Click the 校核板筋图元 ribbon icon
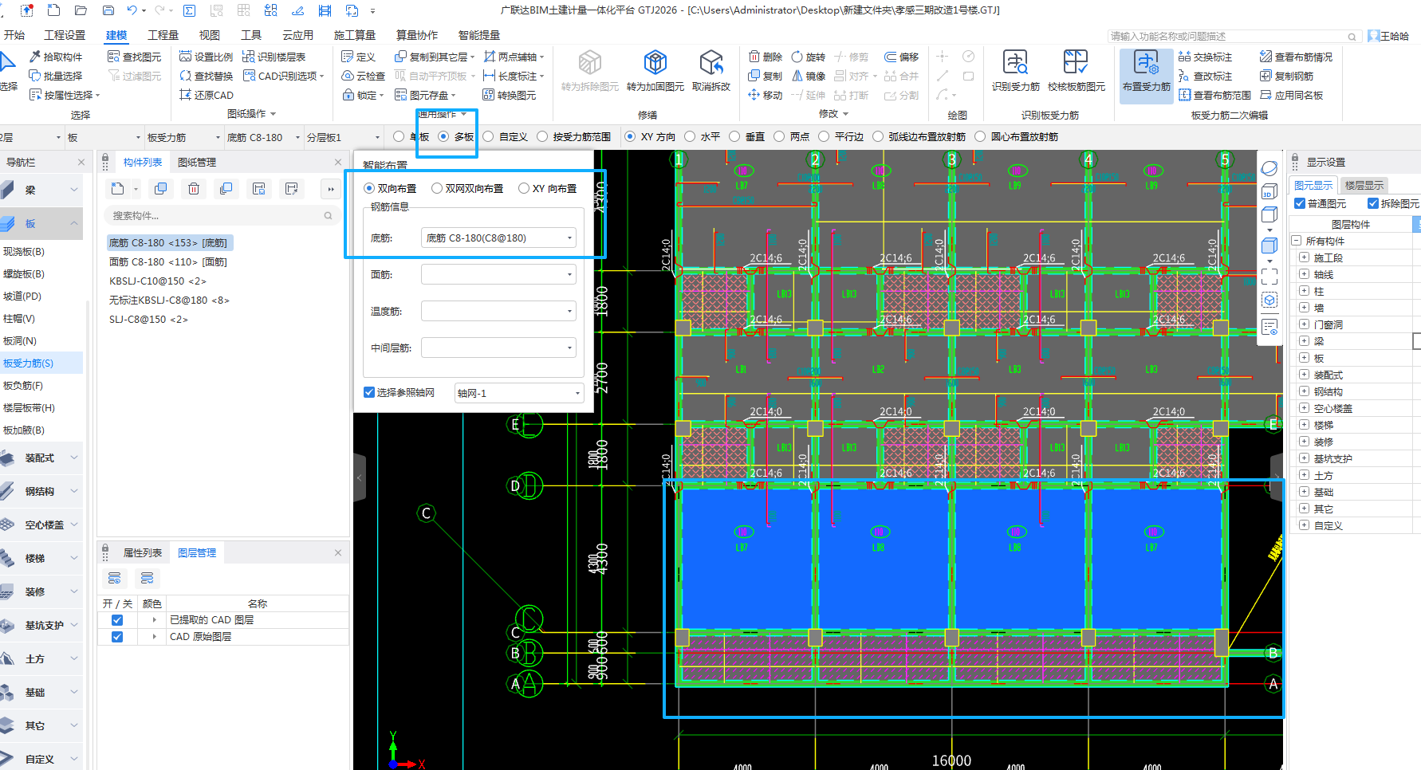Viewport: 1421px width, 770px height. pos(1076,63)
